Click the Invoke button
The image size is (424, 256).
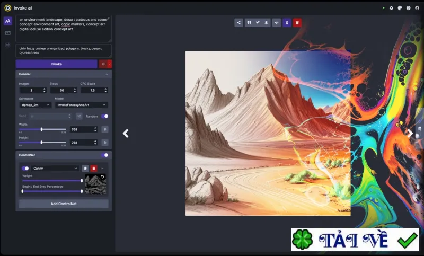(x=56, y=64)
